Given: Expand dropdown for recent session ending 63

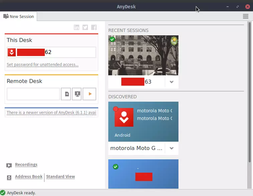Looking at the screenshot, I should coord(172,82).
